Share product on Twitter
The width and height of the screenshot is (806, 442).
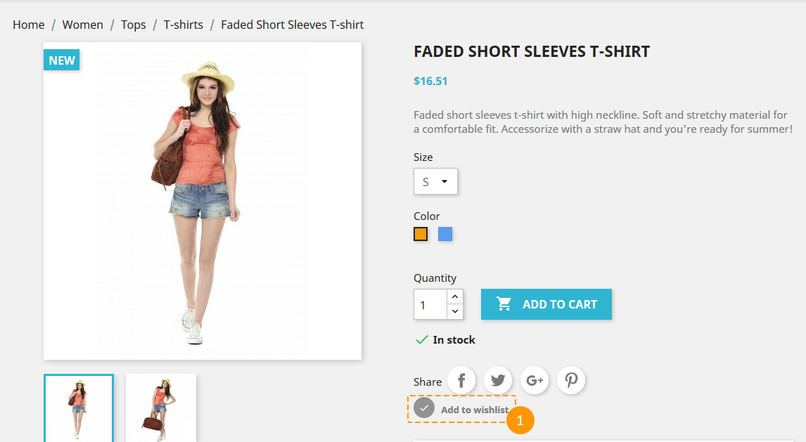[497, 380]
